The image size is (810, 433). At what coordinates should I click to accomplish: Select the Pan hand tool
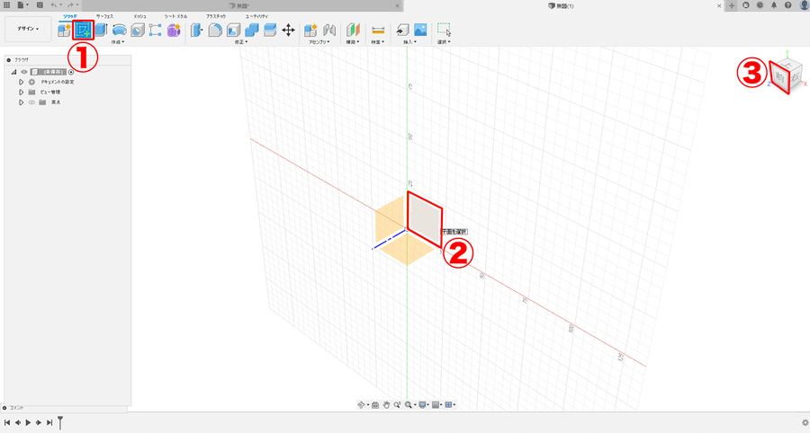click(x=386, y=405)
